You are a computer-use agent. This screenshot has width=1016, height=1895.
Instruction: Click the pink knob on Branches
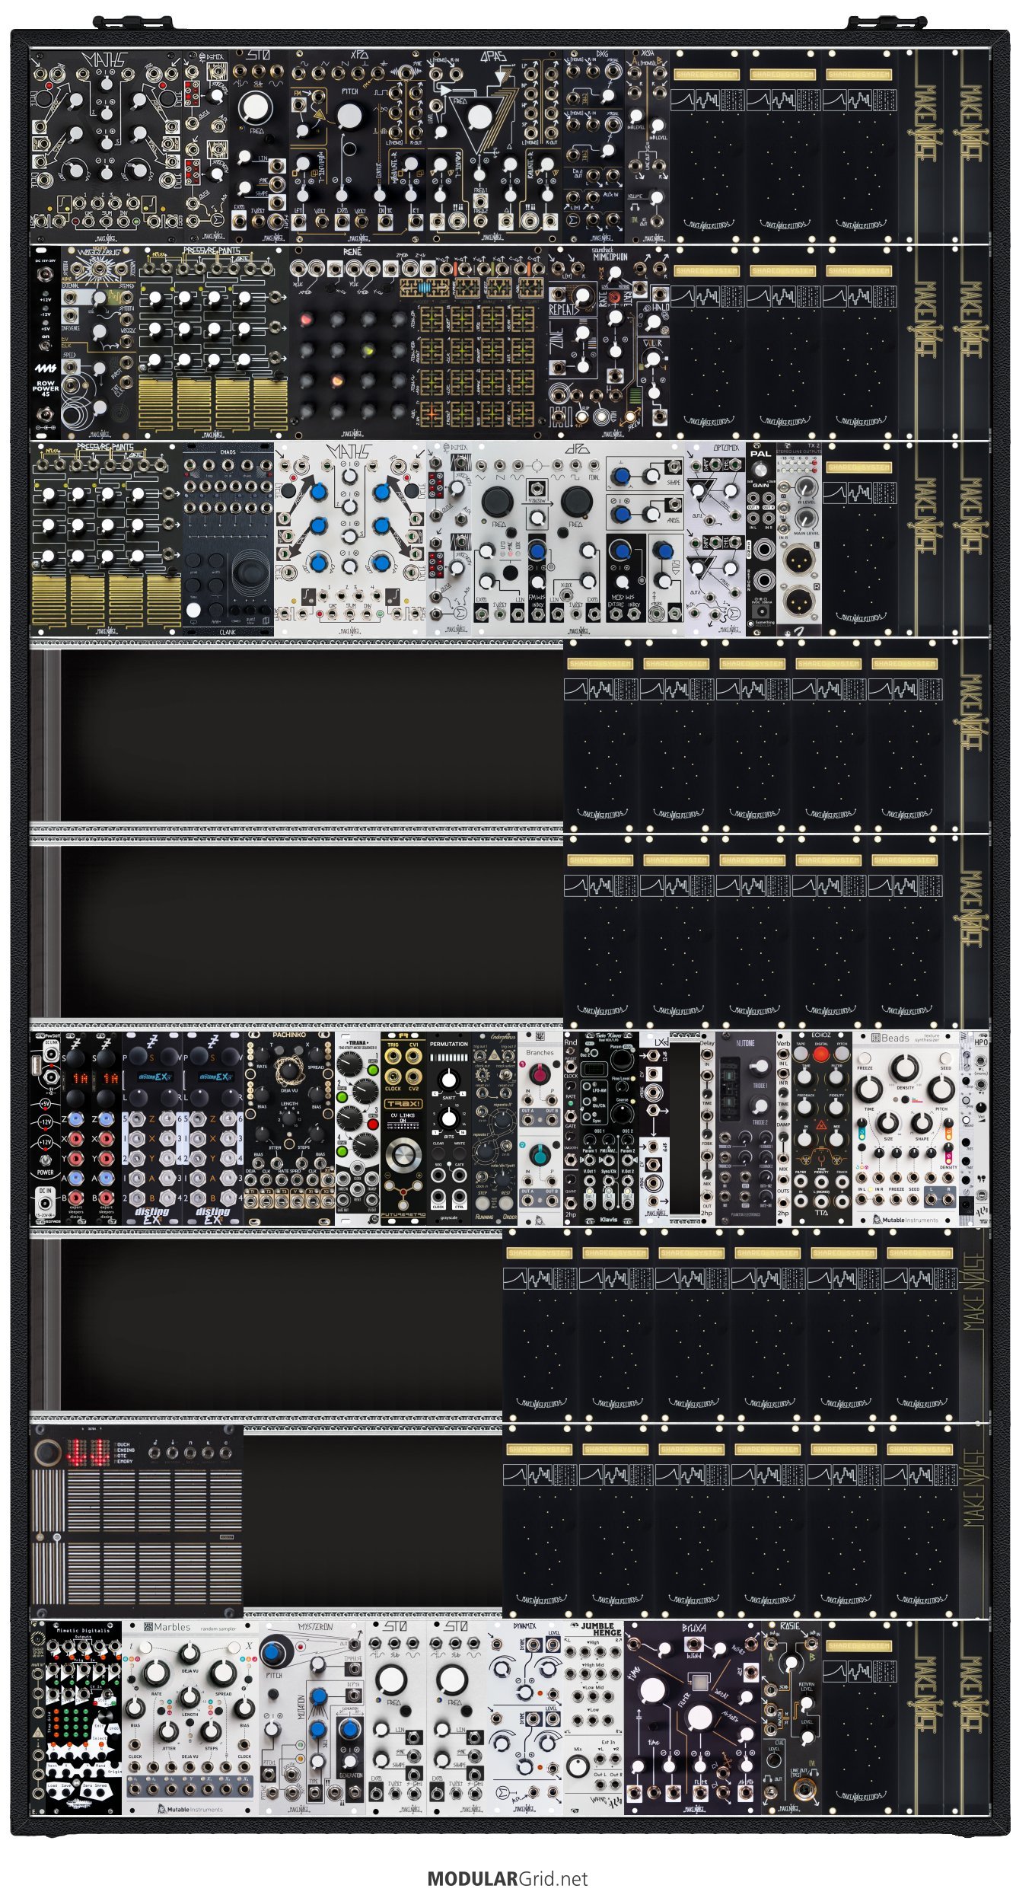point(540,1074)
